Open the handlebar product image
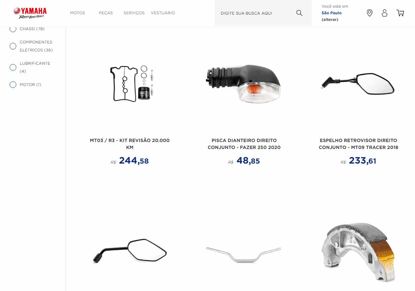The image size is (415, 291). pos(244,255)
